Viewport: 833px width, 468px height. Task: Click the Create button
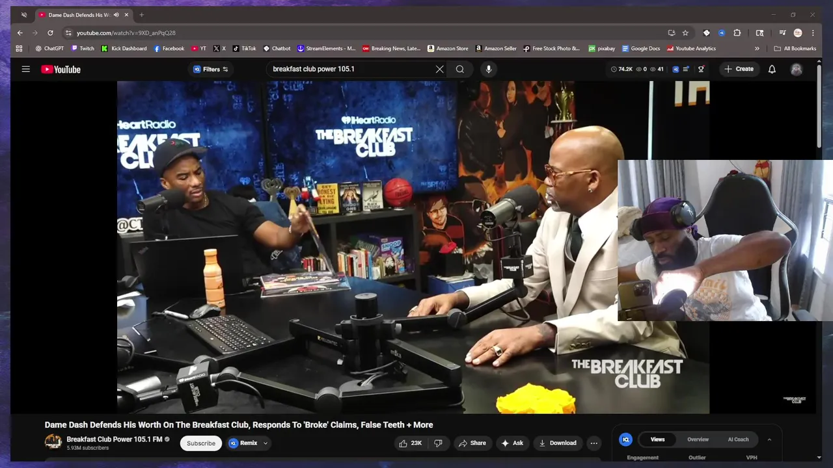(739, 69)
